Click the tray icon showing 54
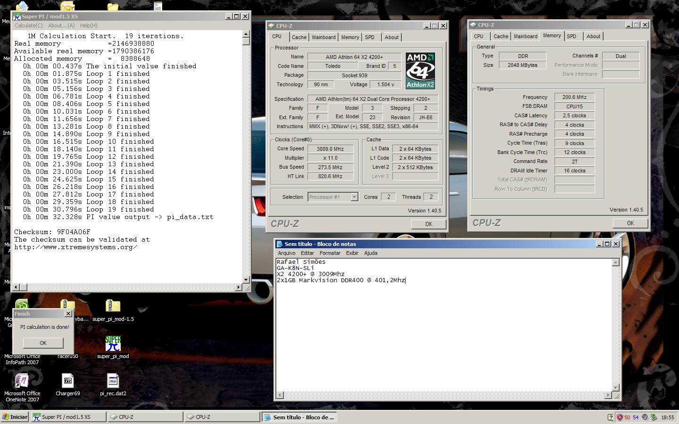 (636, 417)
